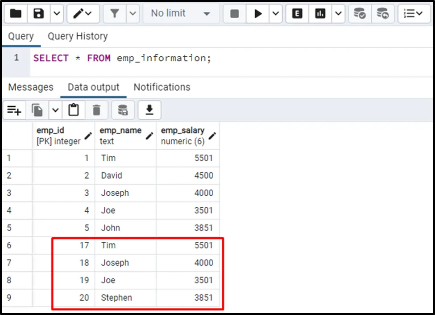Click the Open File folder icon

16,14
